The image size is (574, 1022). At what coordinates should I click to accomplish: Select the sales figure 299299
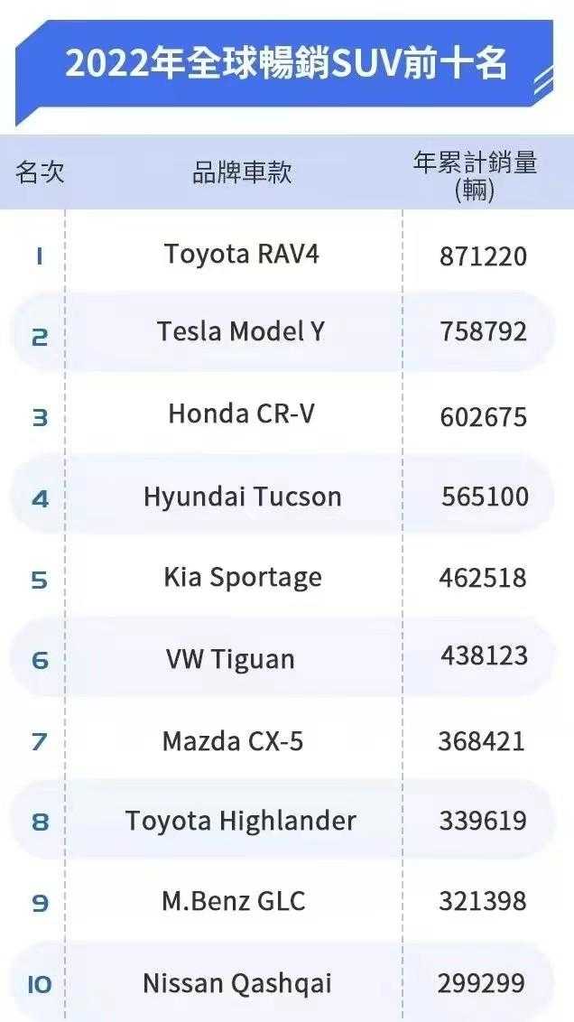click(x=481, y=983)
